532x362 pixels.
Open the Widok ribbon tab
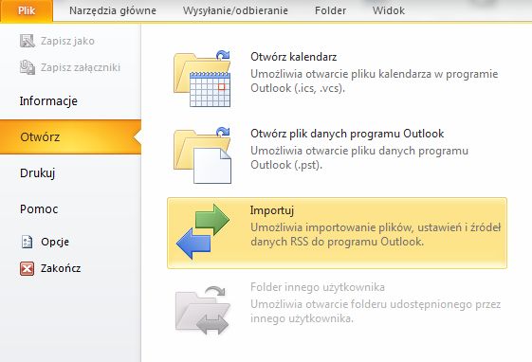pos(389,10)
